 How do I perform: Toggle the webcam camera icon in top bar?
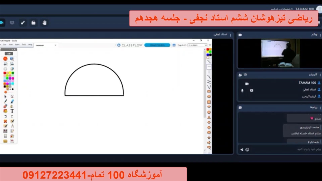point(2,23)
